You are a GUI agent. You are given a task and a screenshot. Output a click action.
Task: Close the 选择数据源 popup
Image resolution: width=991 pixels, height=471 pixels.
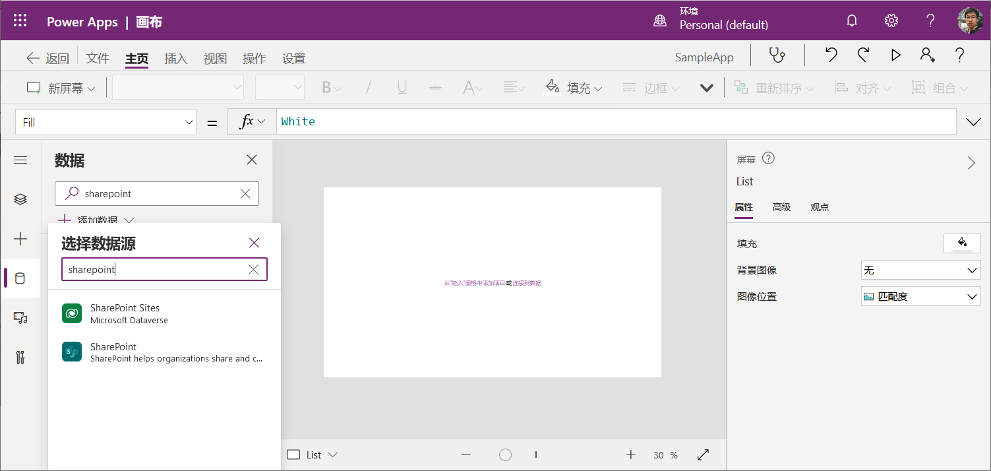click(255, 243)
